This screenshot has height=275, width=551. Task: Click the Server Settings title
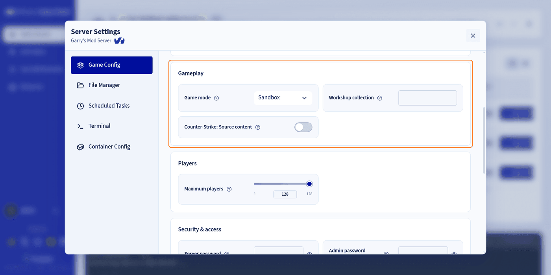pos(96,32)
